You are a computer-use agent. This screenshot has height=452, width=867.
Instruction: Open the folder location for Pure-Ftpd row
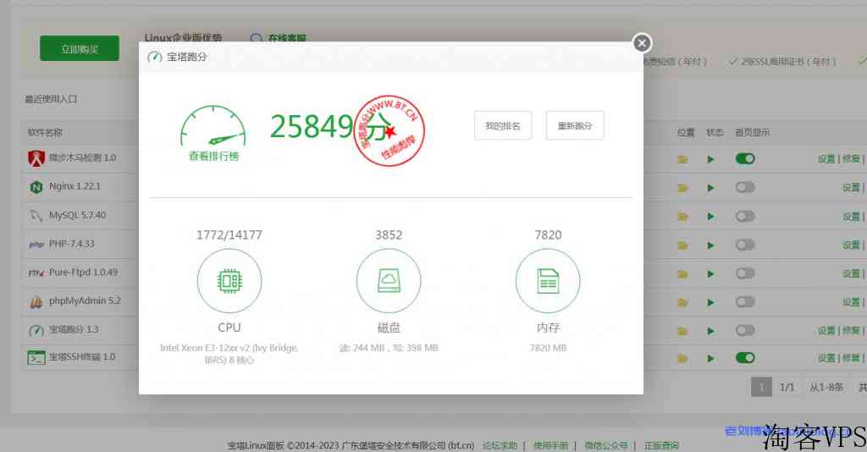pyautogui.click(x=683, y=274)
